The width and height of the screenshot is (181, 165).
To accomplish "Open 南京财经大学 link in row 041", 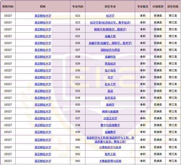I will point(43,147).
